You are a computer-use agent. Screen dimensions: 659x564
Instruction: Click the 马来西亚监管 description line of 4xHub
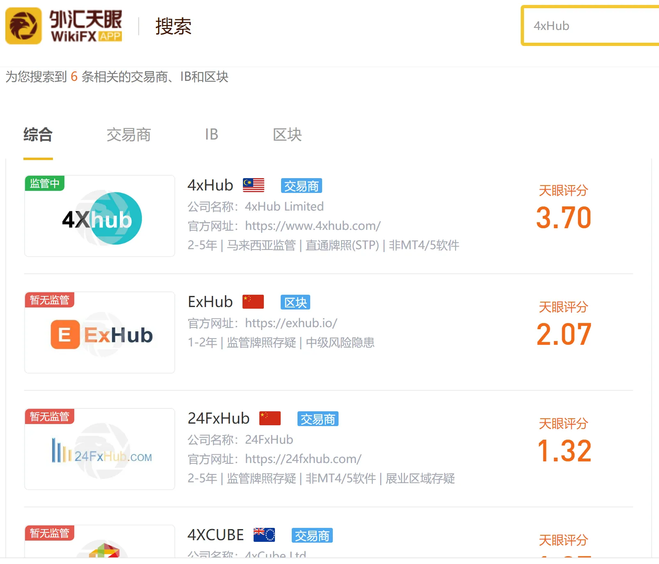(x=323, y=245)
